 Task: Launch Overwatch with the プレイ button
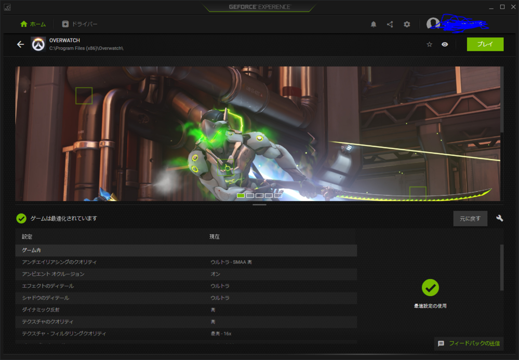click(x=485, y=44)
